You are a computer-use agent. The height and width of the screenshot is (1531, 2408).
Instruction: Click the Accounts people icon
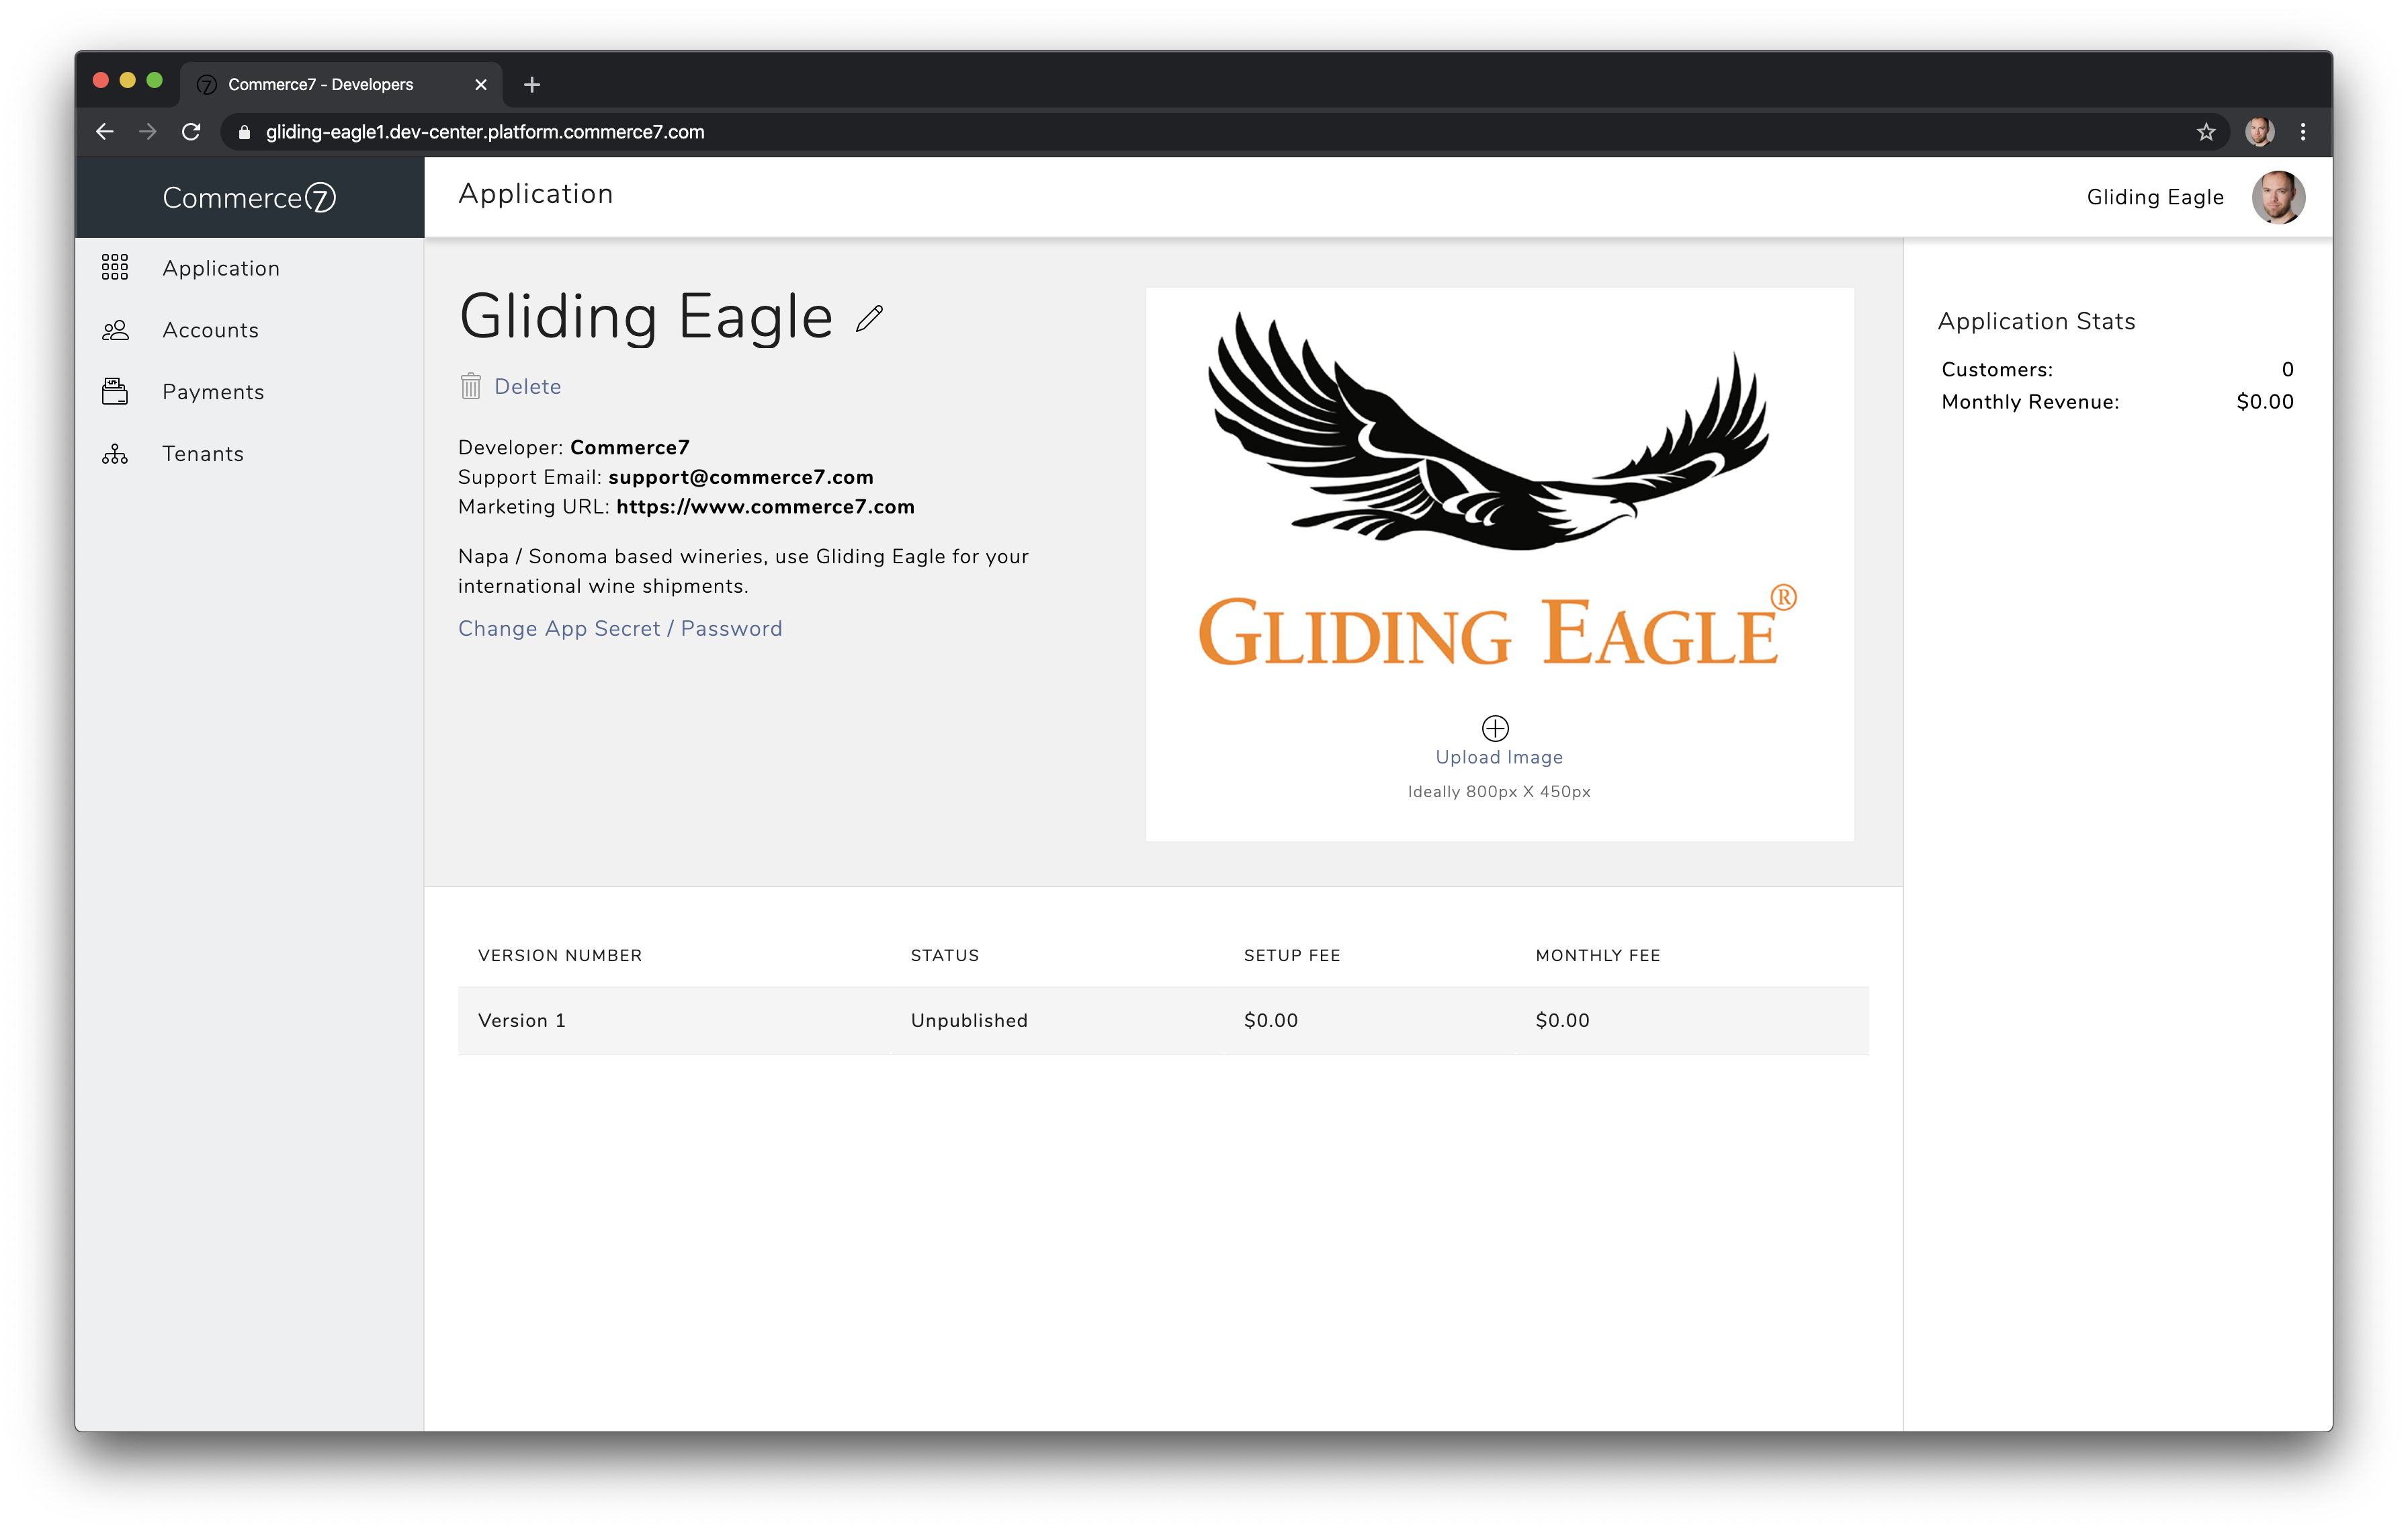point(115,330)
